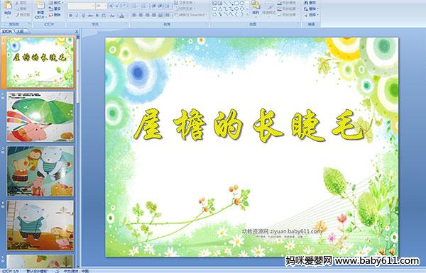Screen dimensions: 426x273
Task: Click the Paste clipboard icon
Action: [x=8, y=8]
